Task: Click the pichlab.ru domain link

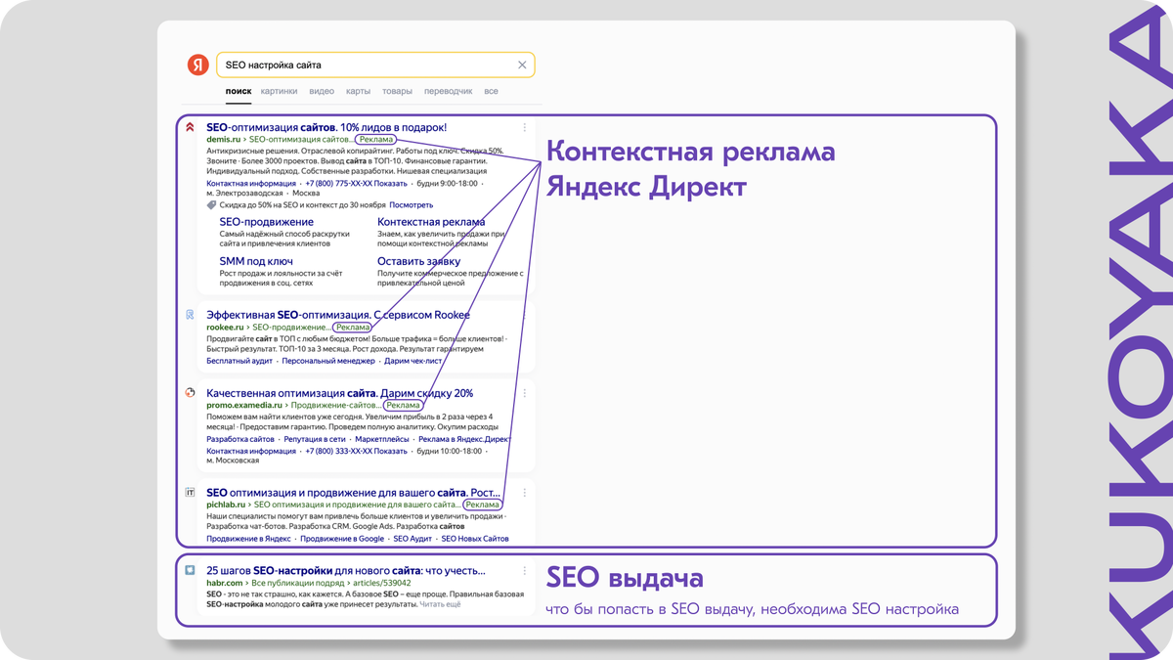Action: click(225, 506)
